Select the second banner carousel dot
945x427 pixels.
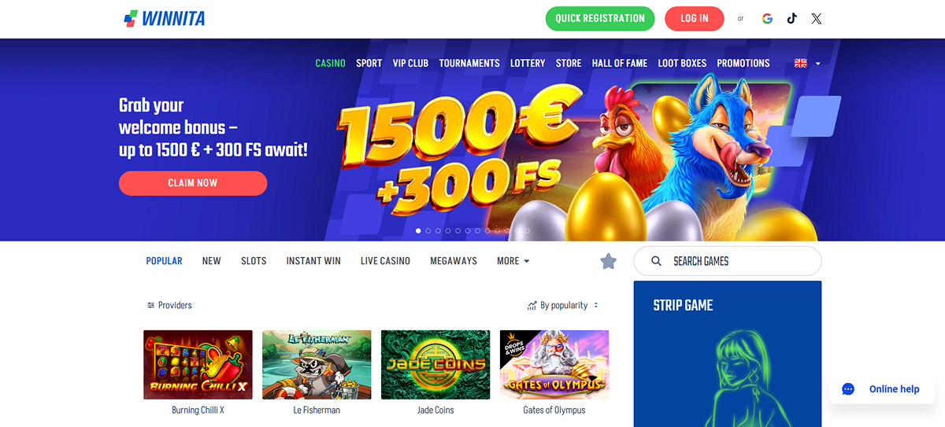428,231
